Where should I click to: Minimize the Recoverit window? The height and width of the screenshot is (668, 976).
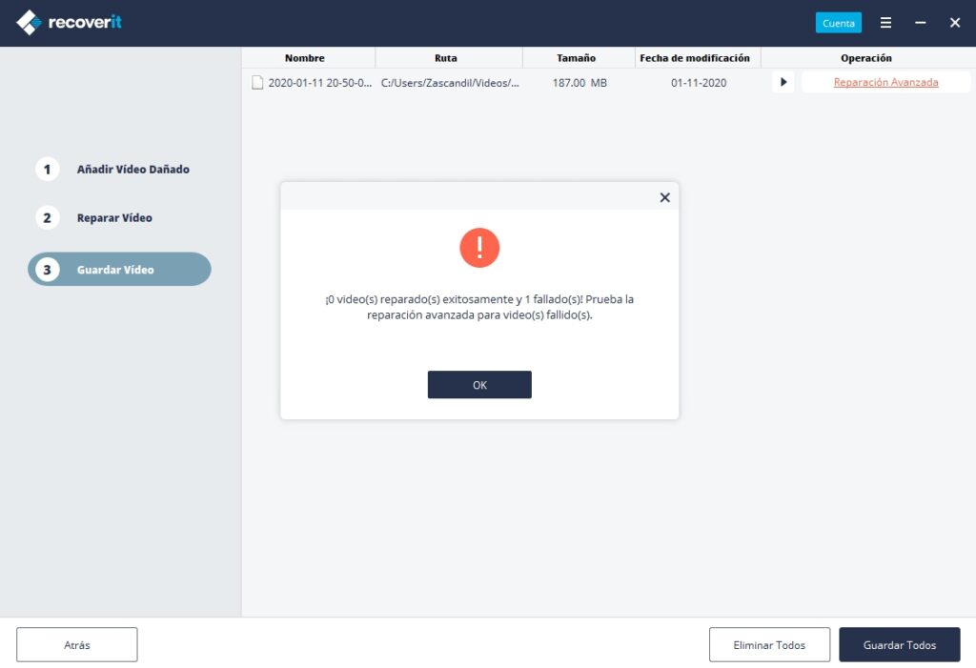[920, 23]
